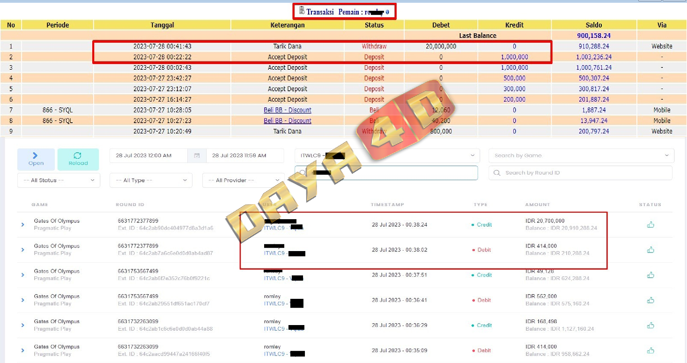Click search magnifier icon in Round ID field

click(497, 173)
